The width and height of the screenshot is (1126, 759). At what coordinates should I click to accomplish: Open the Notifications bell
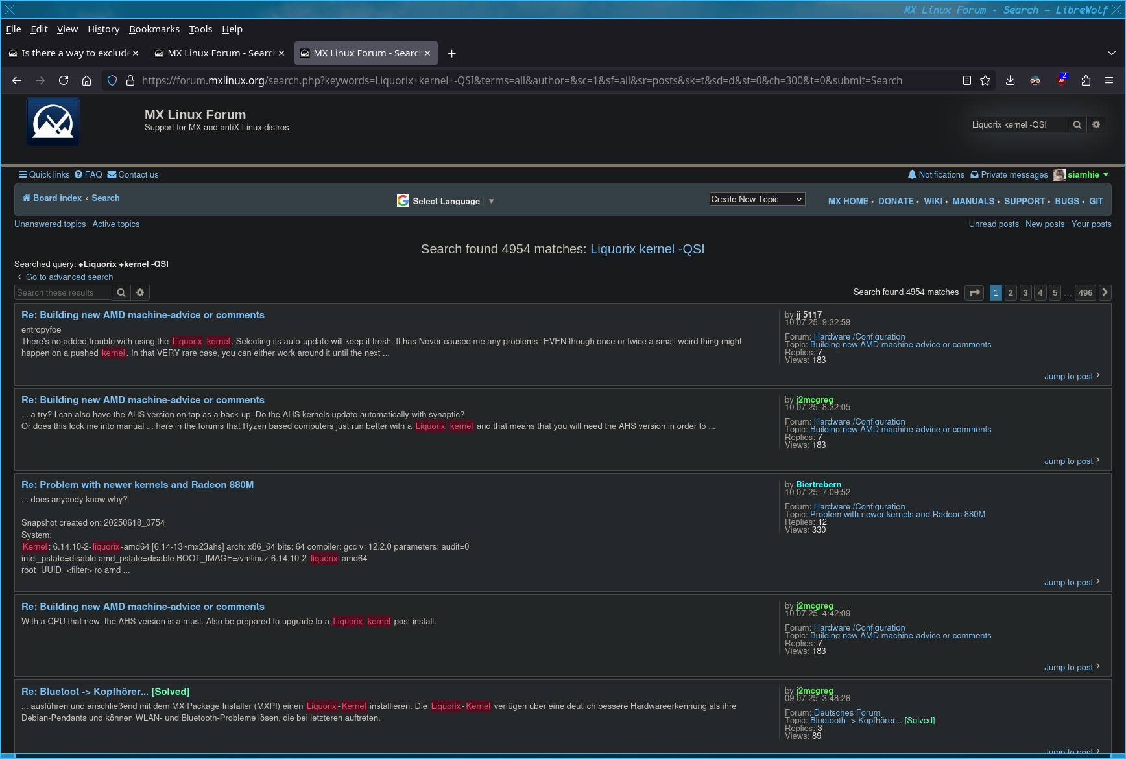(x=936, y=174)
